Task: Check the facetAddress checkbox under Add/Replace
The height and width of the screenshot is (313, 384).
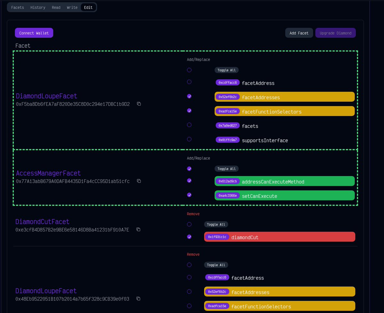Action: point(189,82)
